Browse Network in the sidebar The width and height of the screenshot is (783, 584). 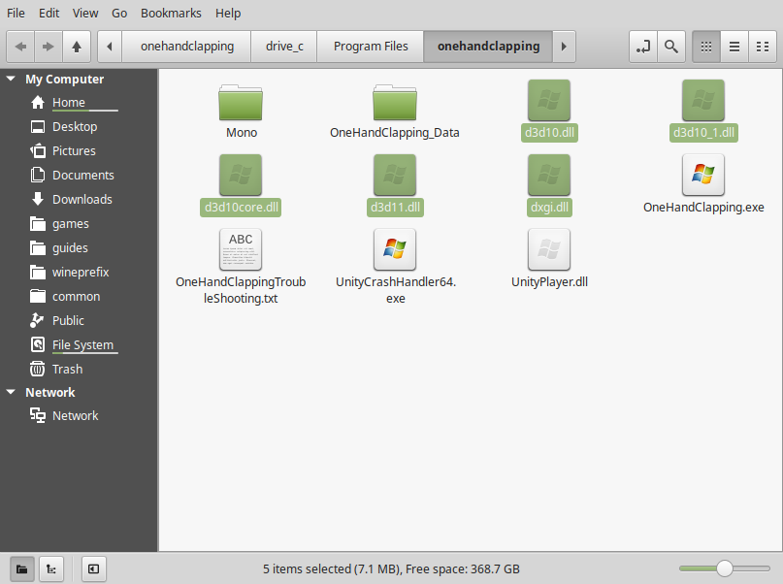[79, 416]
